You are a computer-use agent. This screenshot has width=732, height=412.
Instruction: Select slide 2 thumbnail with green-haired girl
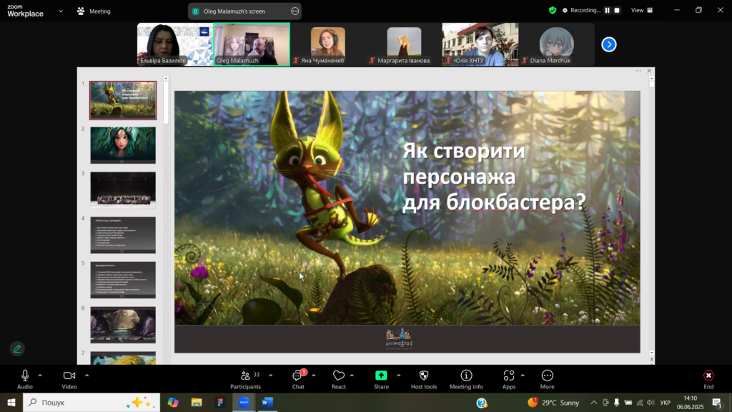pos(123,144)
